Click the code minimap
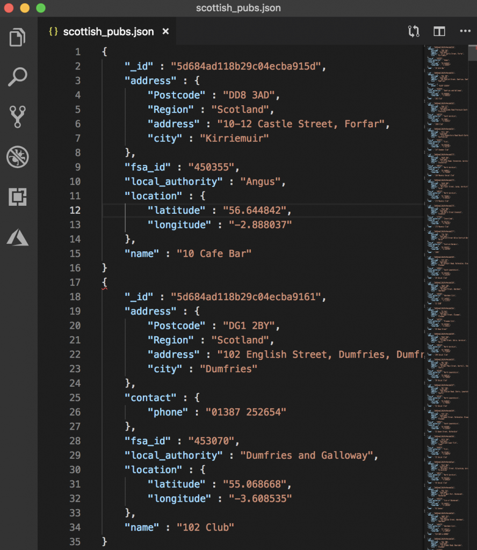The height and width of the screenshot is (550, 477). [447, 298]
